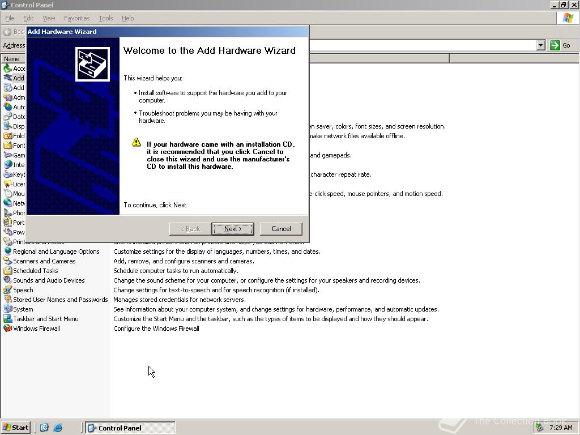Select the Scheduled Tasks icon
This screenshot has height=435, width=580.
coord(8,270)
